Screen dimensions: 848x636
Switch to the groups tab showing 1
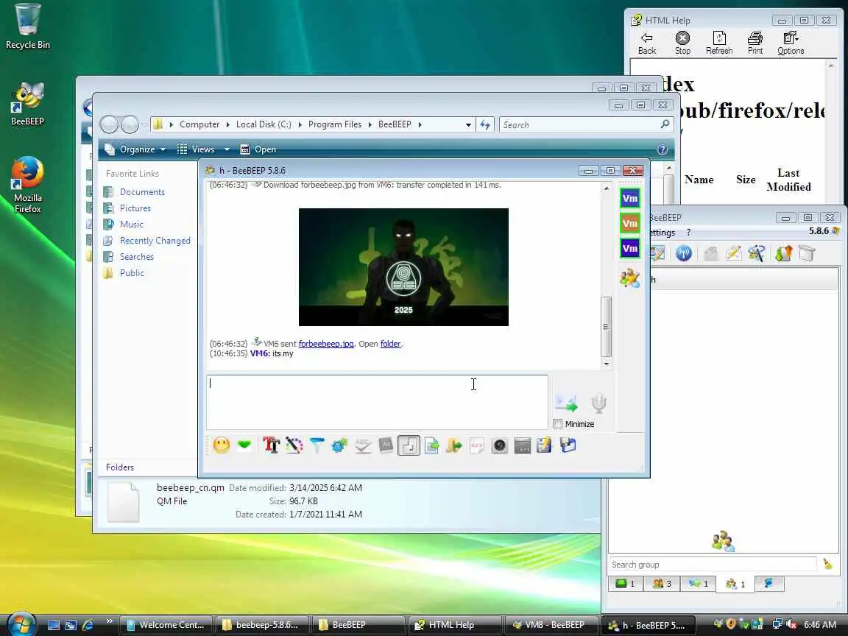click(735, 584)
